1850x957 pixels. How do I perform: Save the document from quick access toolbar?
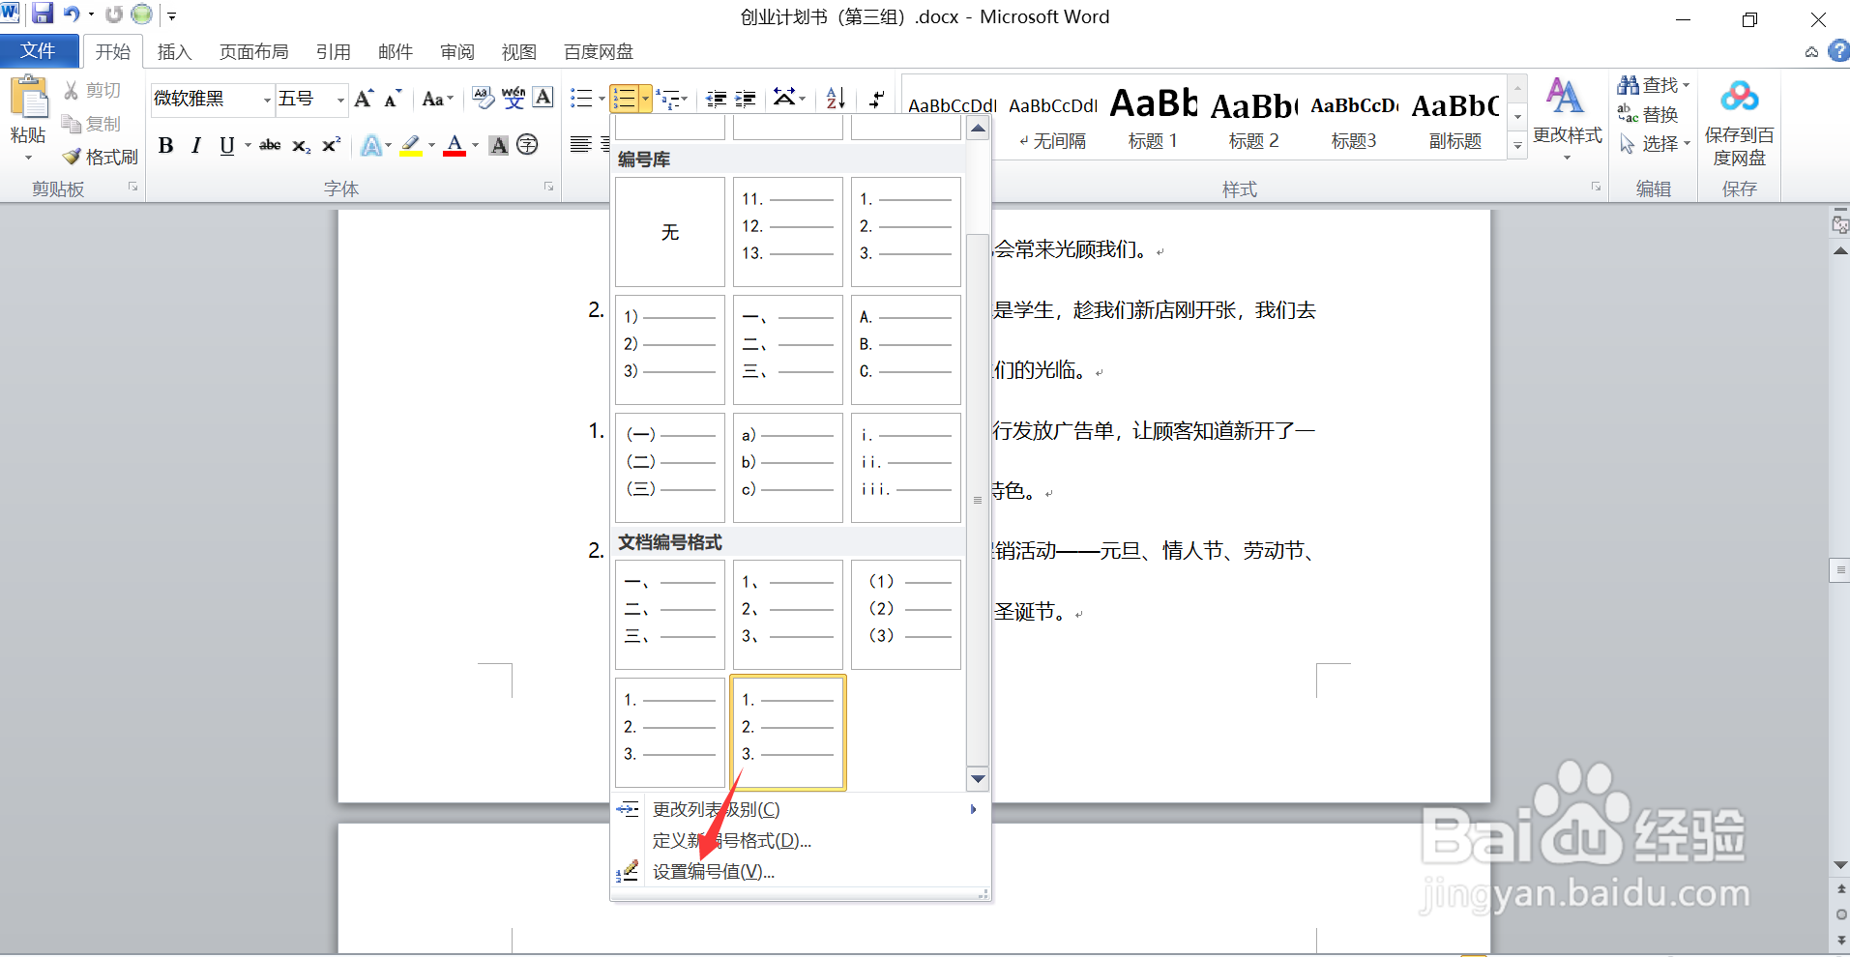click(43, 14)
